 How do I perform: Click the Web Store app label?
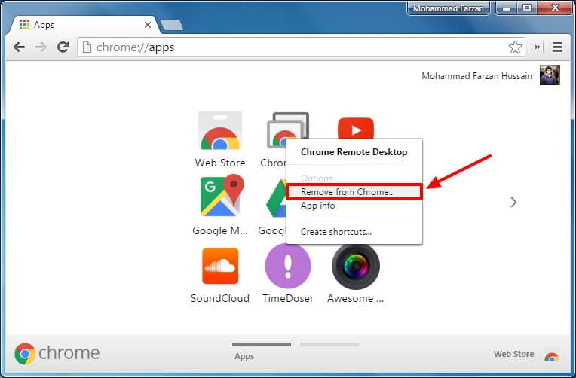coord(220,163)
